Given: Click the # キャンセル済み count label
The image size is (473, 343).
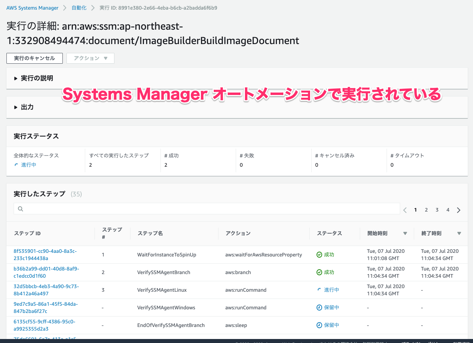Looking at the screenshot, I should pos(335,155).
